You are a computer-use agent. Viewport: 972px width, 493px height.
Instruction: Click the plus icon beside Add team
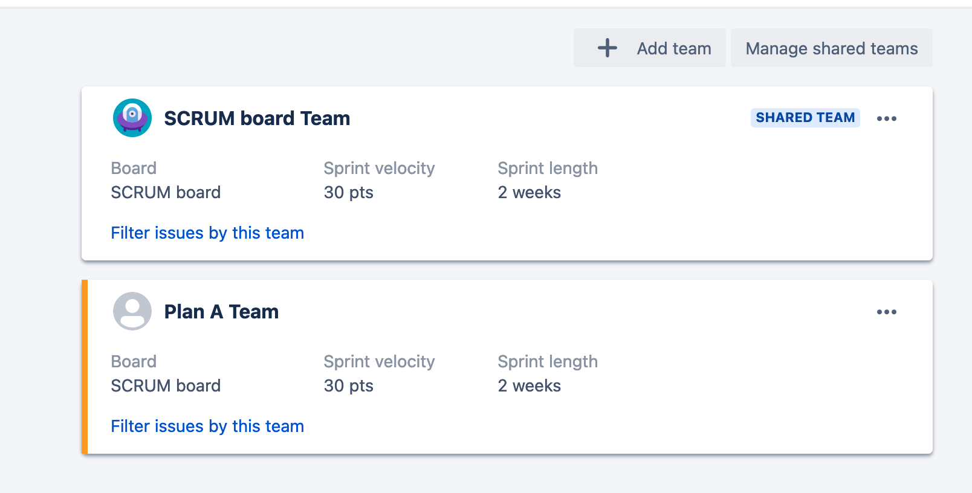(x=607, y=48)
